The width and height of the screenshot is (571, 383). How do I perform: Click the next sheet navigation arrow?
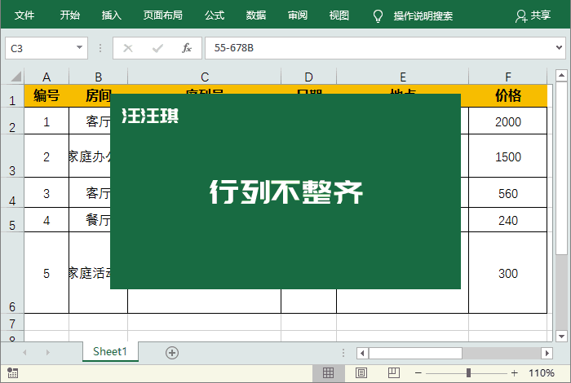[x=47, y=353]
